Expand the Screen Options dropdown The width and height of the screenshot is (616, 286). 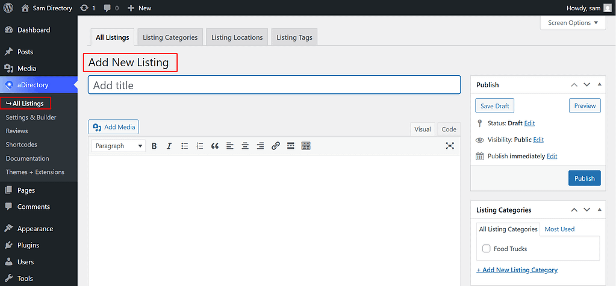point(573,23)
